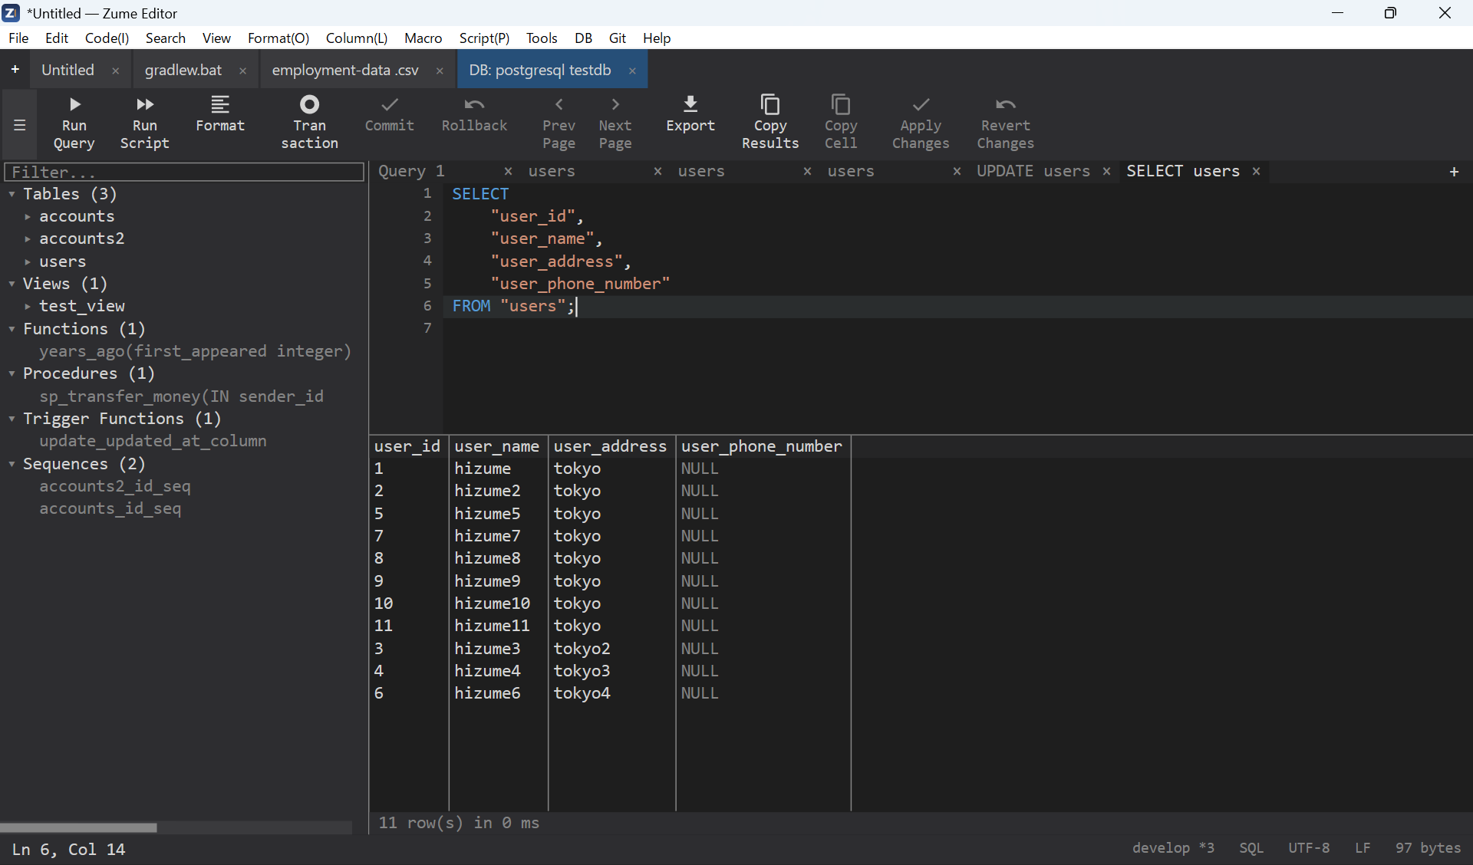This screenshot has height=865, width=1473.
Task: Click the develop *3 branch indicator
Action: tap(1173, 847)
